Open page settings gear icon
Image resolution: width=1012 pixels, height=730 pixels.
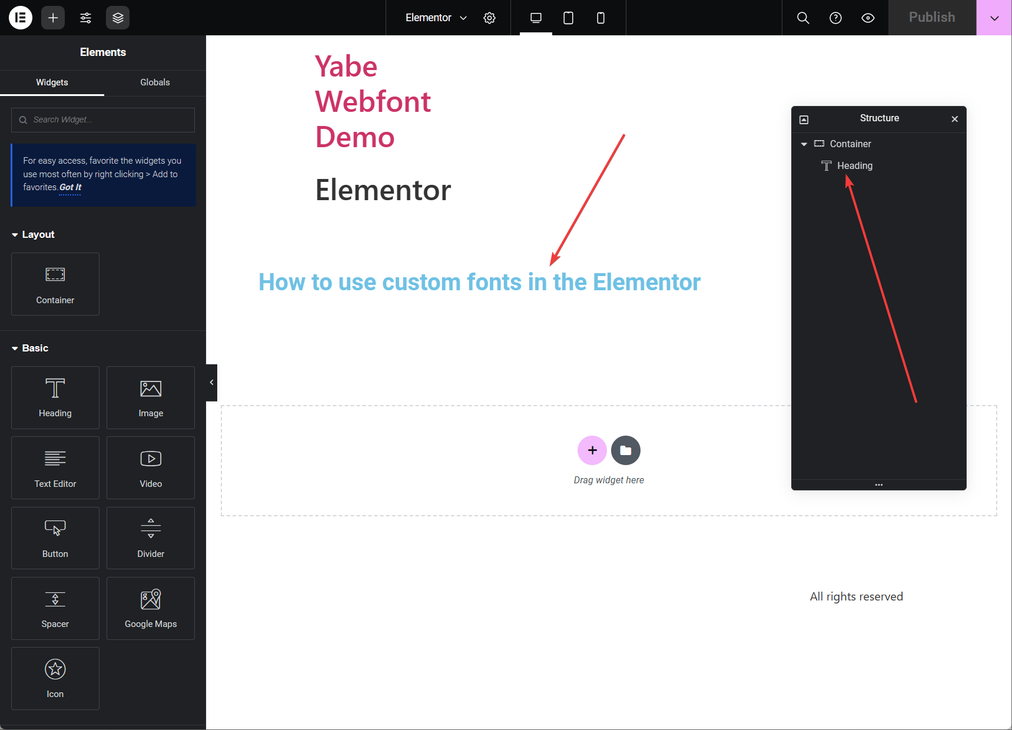coord(489,18)
